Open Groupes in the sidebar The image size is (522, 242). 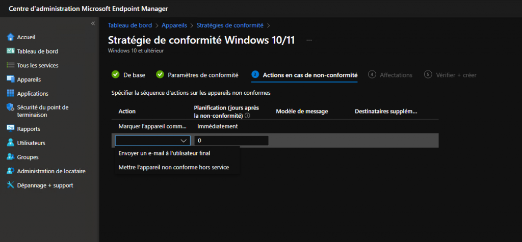click(28, 157)
